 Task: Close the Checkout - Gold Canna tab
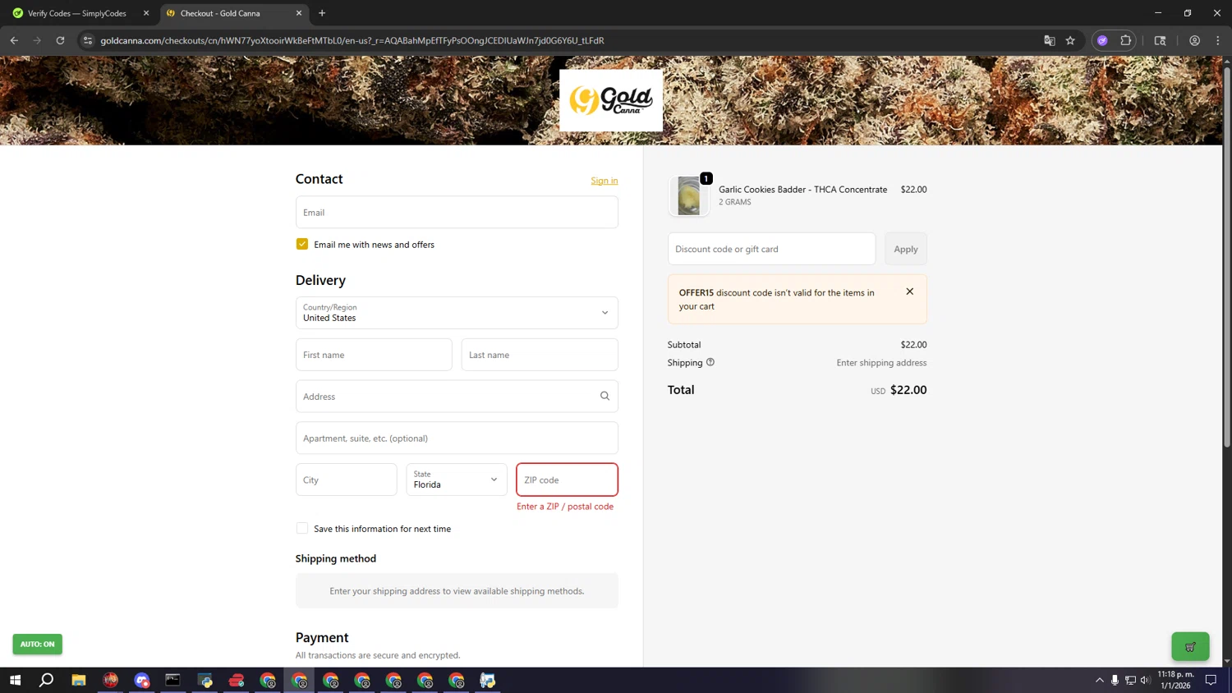(x=299, y=13)
